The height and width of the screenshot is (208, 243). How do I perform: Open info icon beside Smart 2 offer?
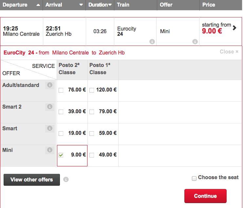[x=50, y=107]
